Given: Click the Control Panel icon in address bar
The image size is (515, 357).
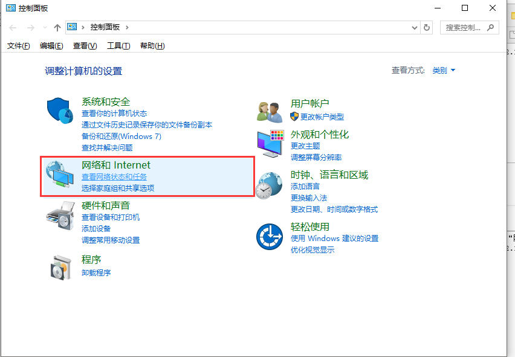Looking at the screenshot, I should coord(72,27).
